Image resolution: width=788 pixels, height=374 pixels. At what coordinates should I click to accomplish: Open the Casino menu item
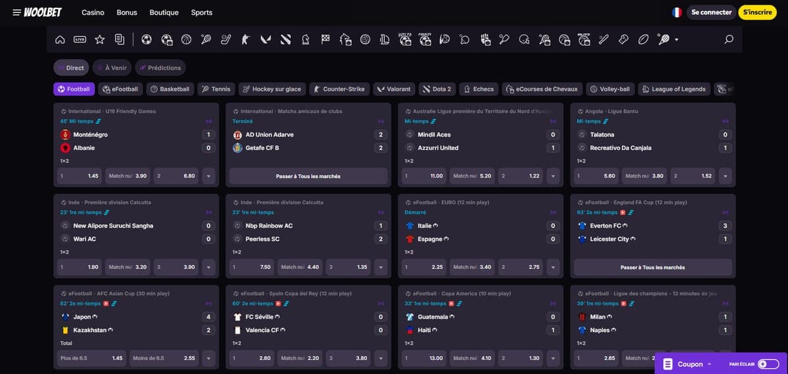(x=93, y=12)
